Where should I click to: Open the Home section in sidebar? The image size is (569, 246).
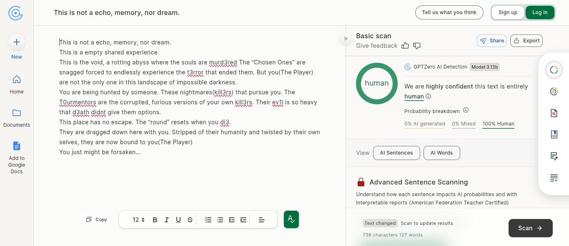[17, 79]
